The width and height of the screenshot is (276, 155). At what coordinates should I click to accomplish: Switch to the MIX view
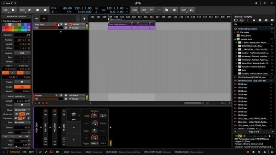pyautogui.click(x=25, y=152)
